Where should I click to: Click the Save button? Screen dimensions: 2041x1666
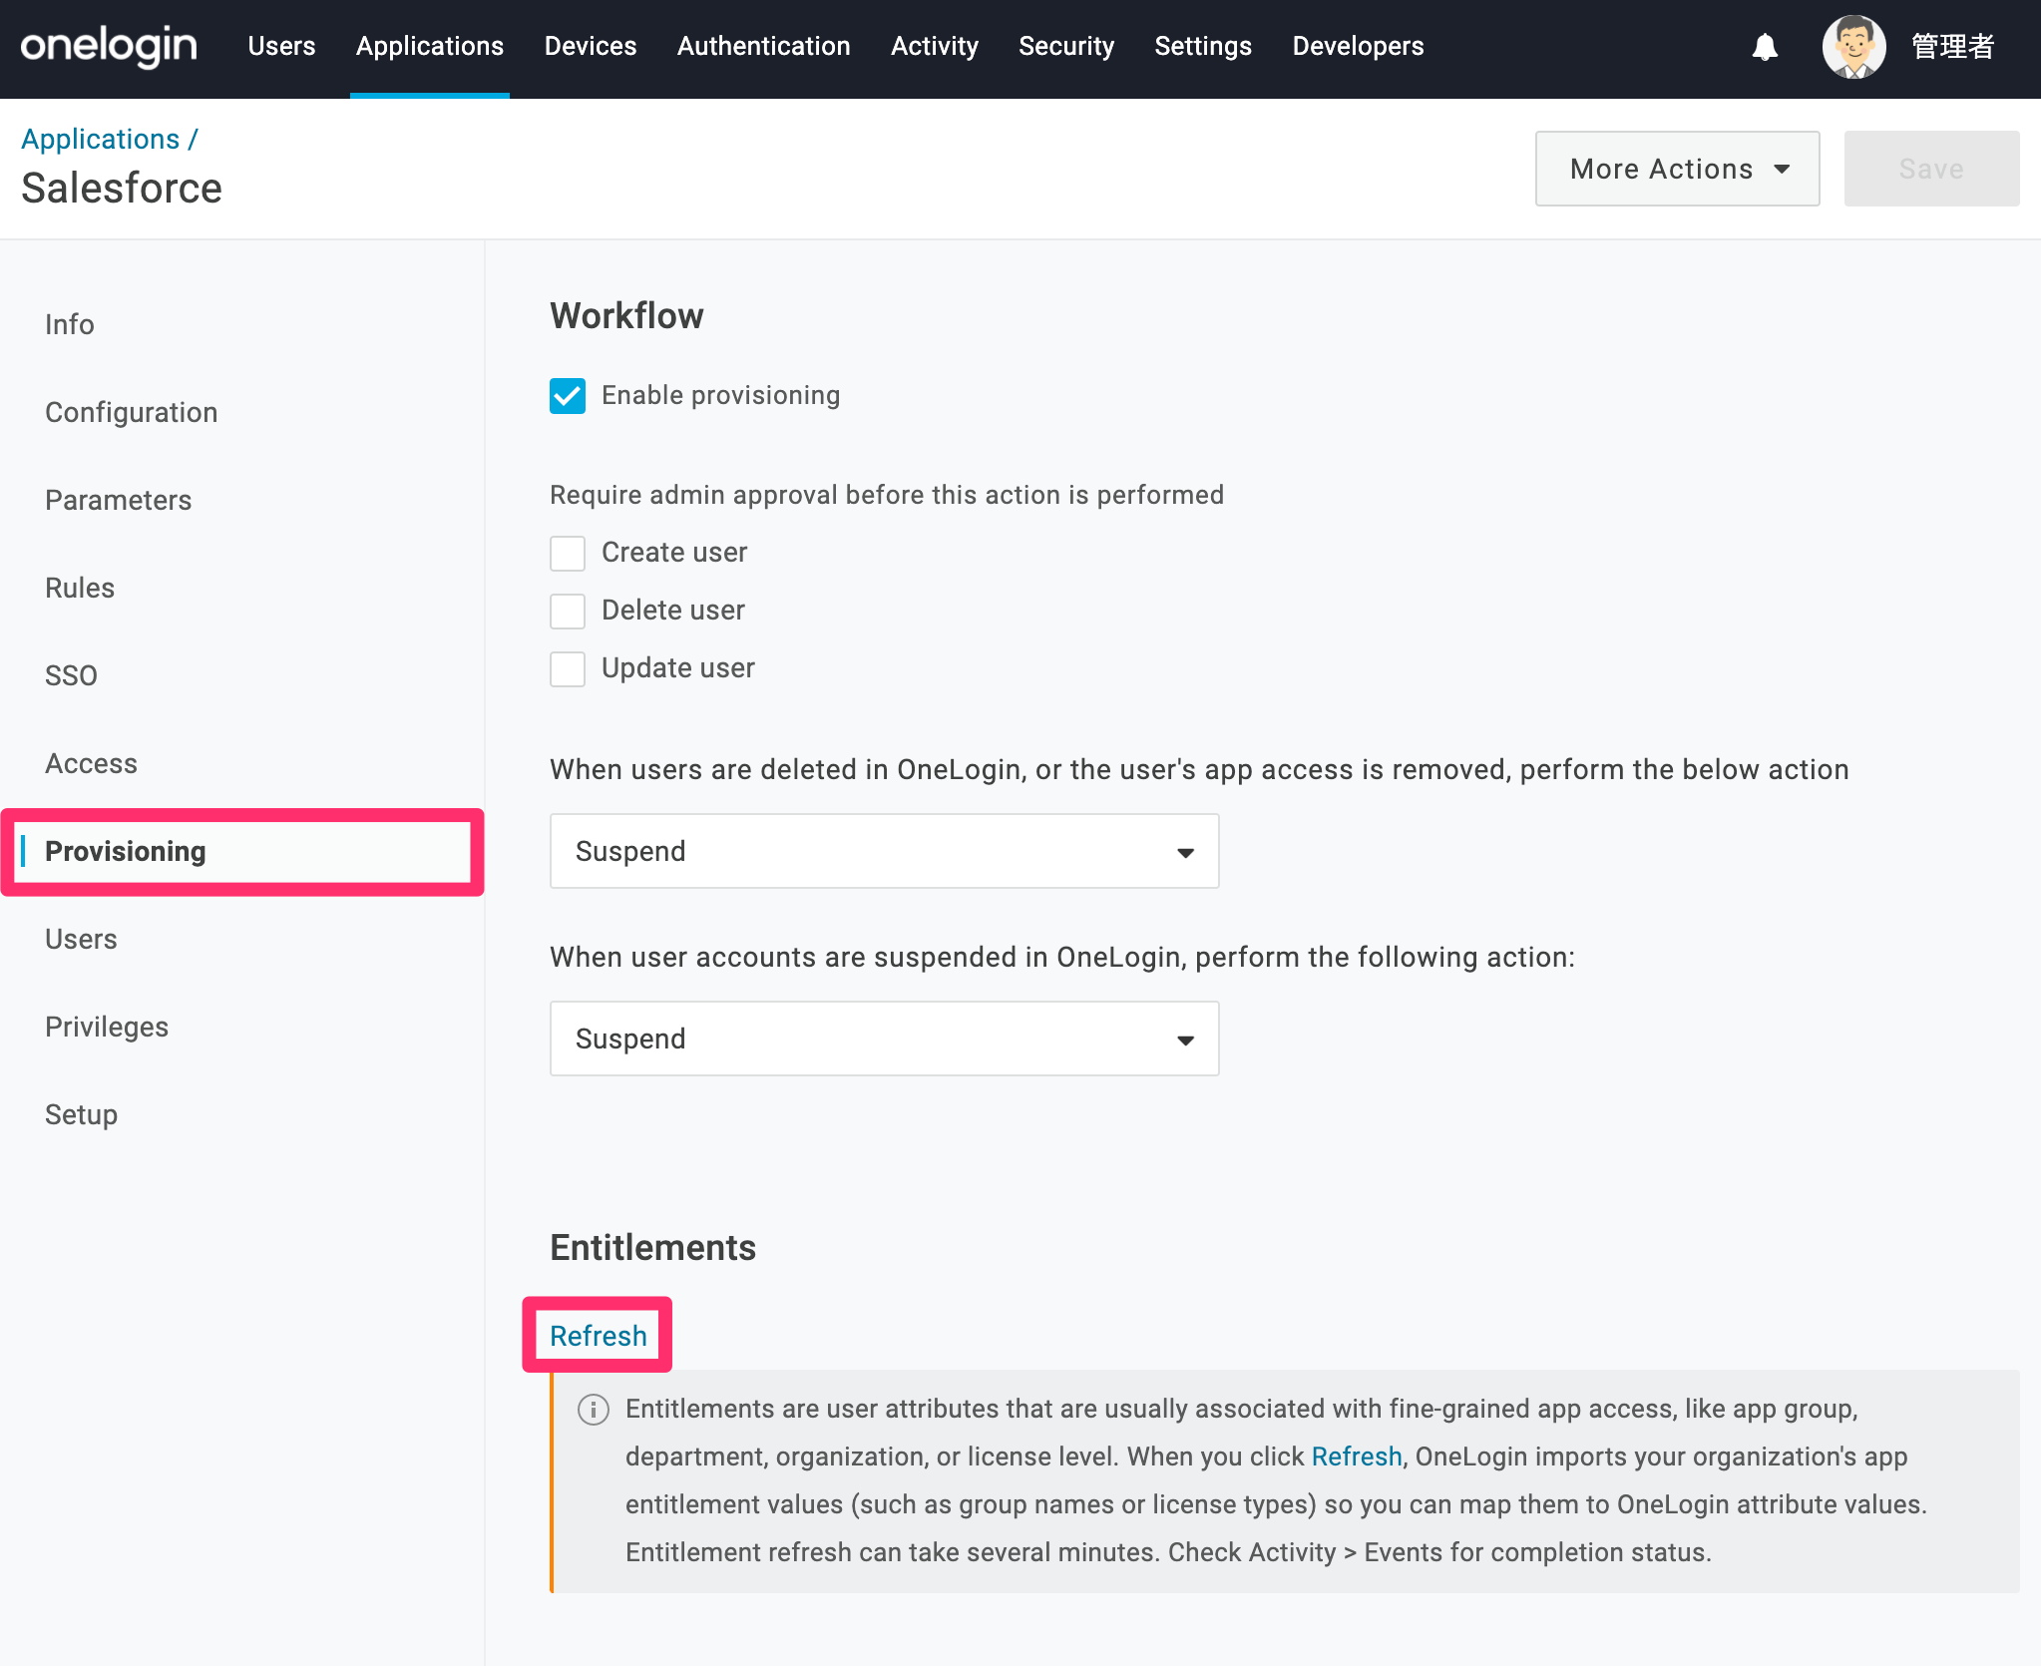coord(1931,169)
